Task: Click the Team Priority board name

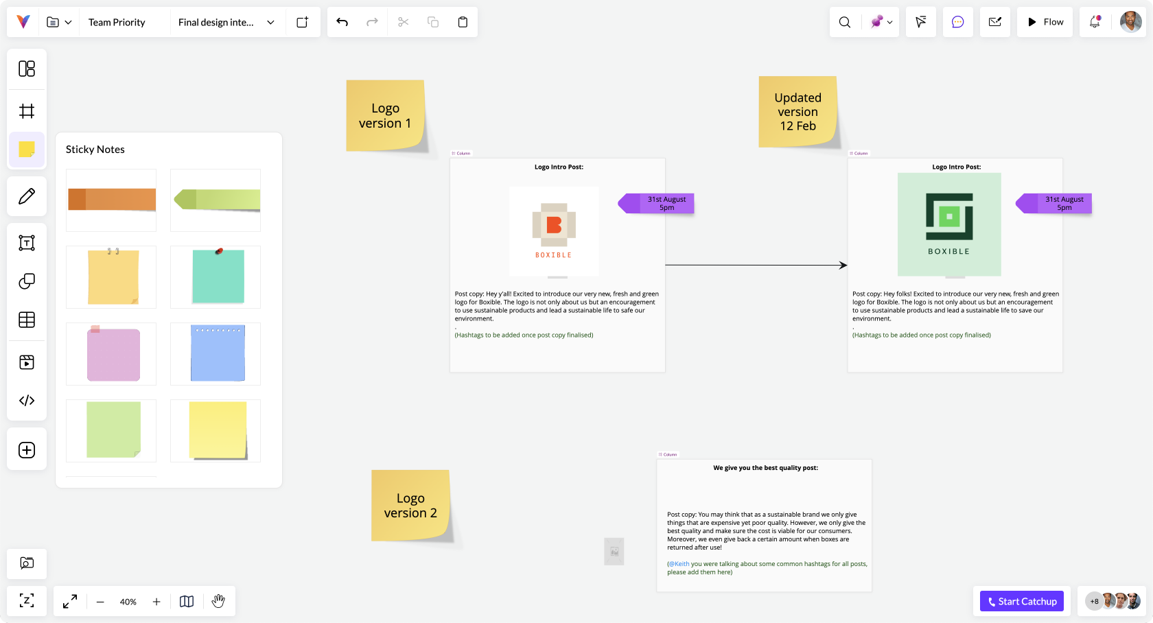Action: click(x=117, y=22)
